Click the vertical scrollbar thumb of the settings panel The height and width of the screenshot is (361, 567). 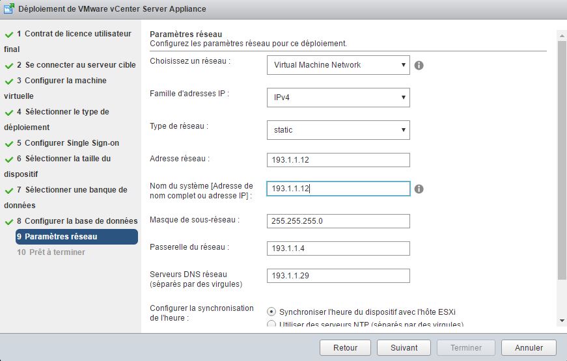(562, 159)
